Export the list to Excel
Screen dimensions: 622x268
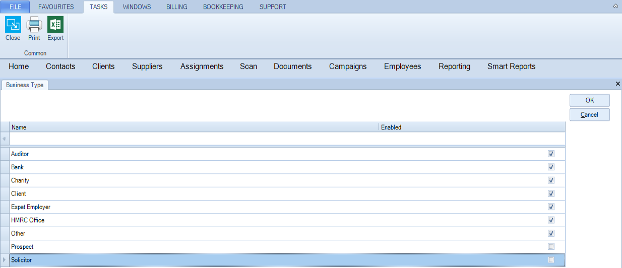[55, 24]
